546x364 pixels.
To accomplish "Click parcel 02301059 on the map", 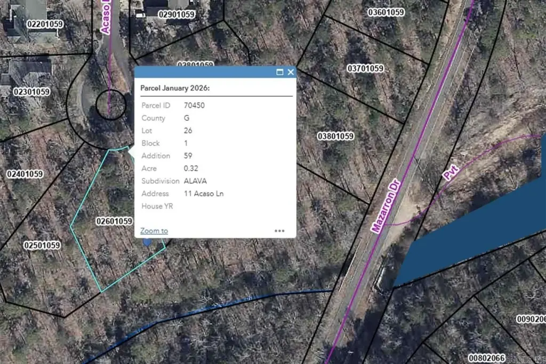I will tap(31, 92).
